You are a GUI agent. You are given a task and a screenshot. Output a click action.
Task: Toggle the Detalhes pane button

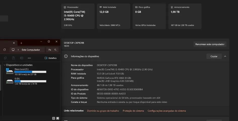click(50, 58)
